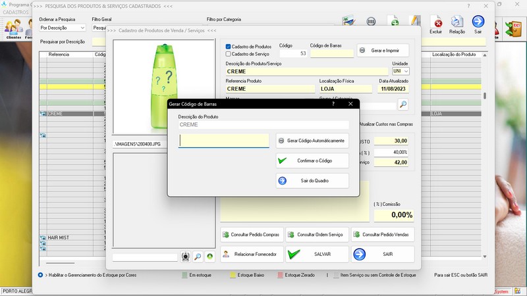The image size is (527, 296).
Task: Click Consultar Pedido Compras button
Action: tap(252, 235)
